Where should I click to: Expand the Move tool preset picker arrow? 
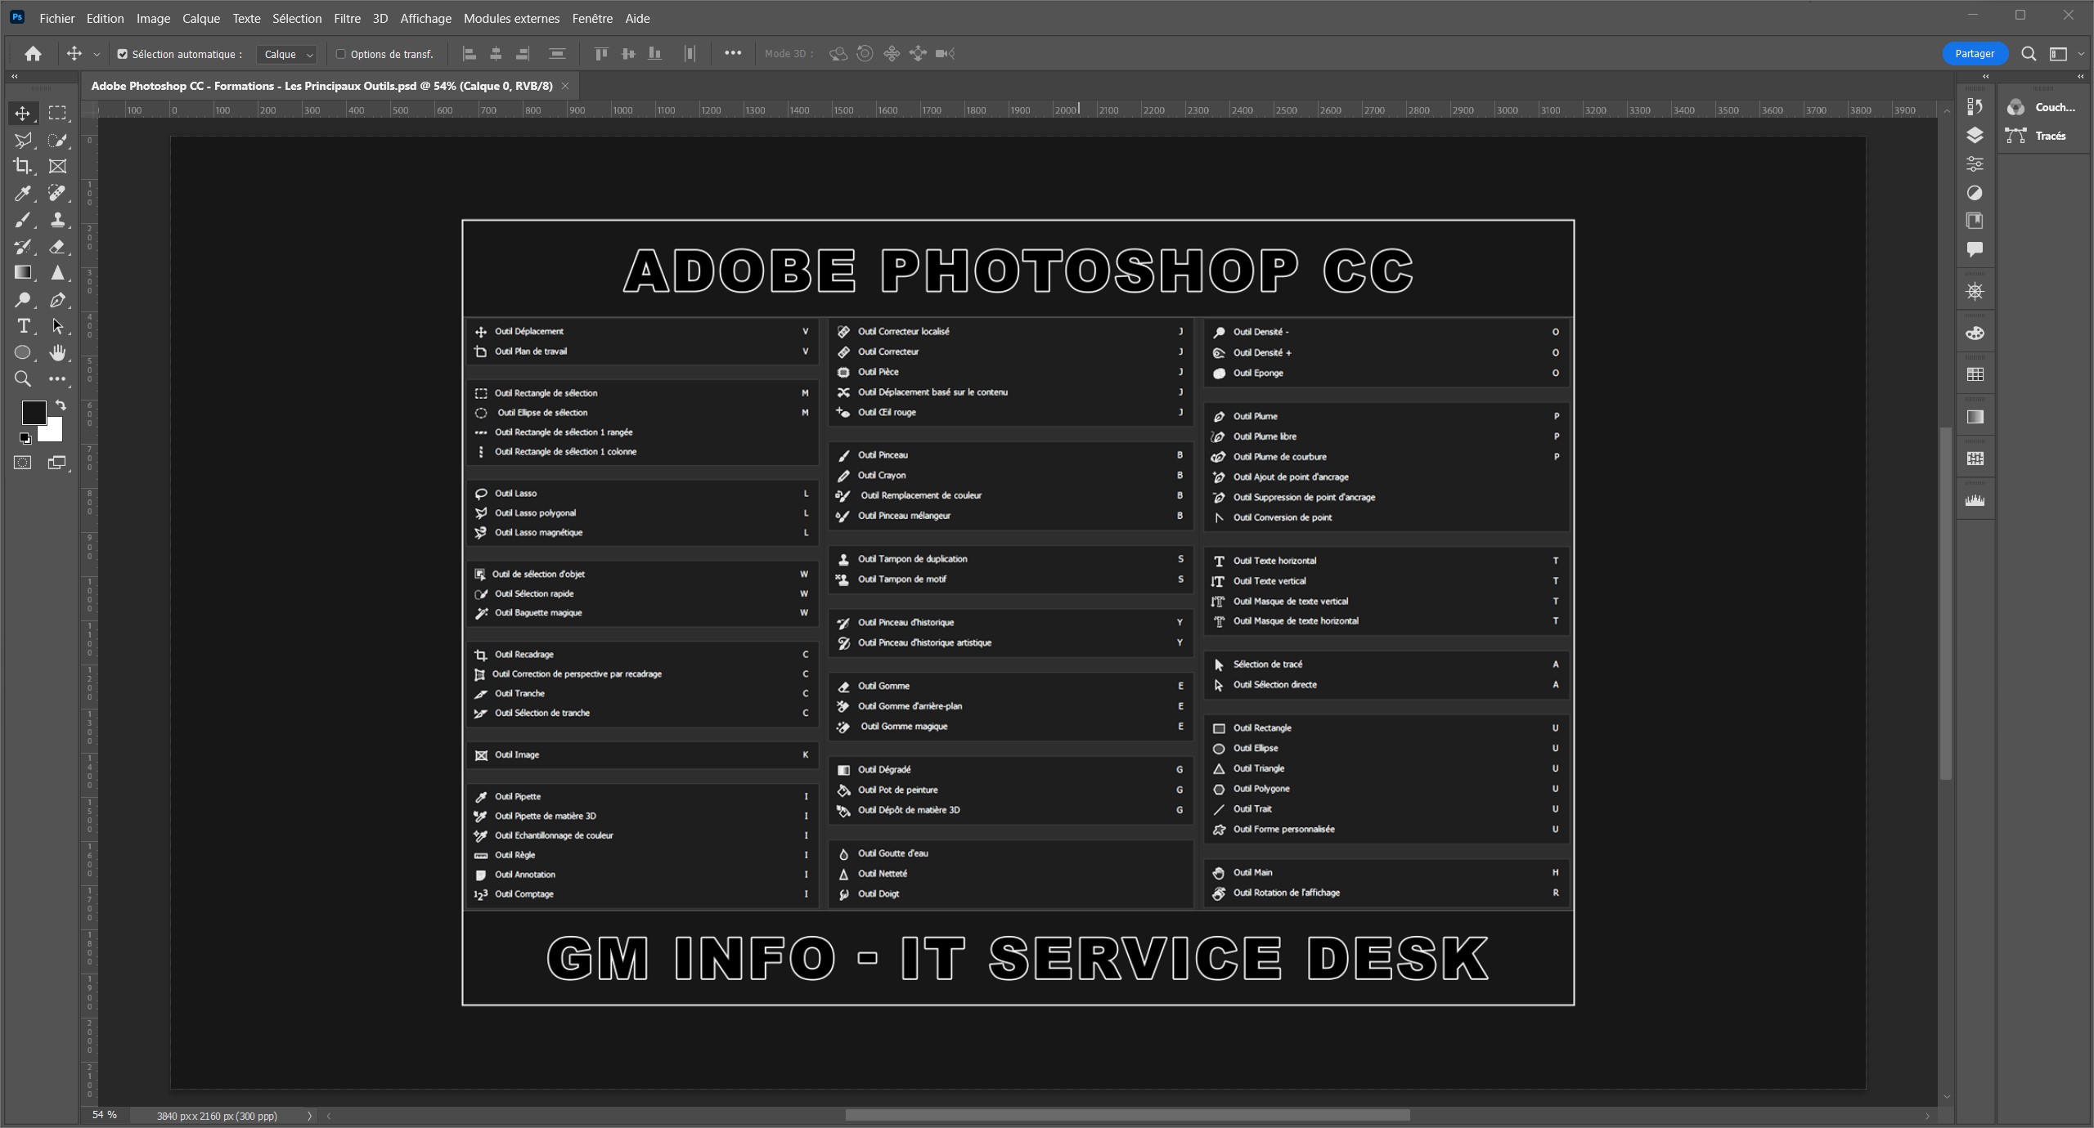97,54
